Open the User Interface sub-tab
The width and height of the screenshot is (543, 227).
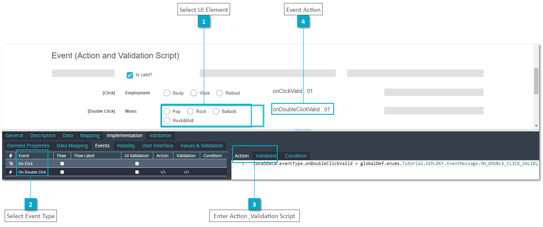tap(158, 146)
